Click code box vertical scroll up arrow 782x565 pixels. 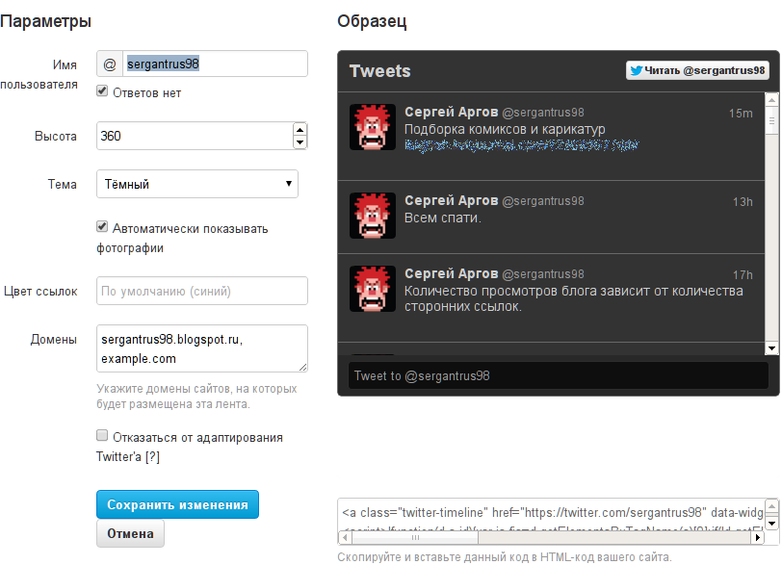click(x=772, y=505)
